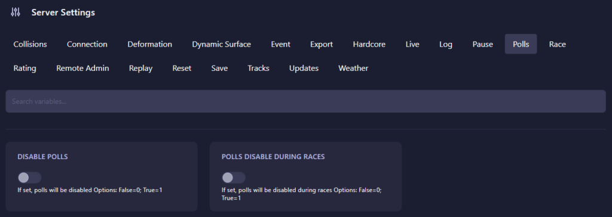Select the Live tab

tap(412, 44)
